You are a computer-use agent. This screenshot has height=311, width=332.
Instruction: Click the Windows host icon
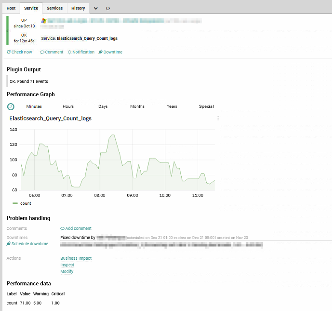click(44, 21)
